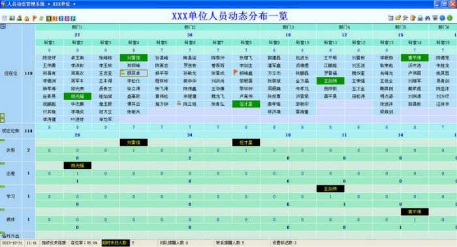This screenshot has width=457, height=247.
Task: Click the top-left corner grid icon of table
Action: [x=3, y=27]
